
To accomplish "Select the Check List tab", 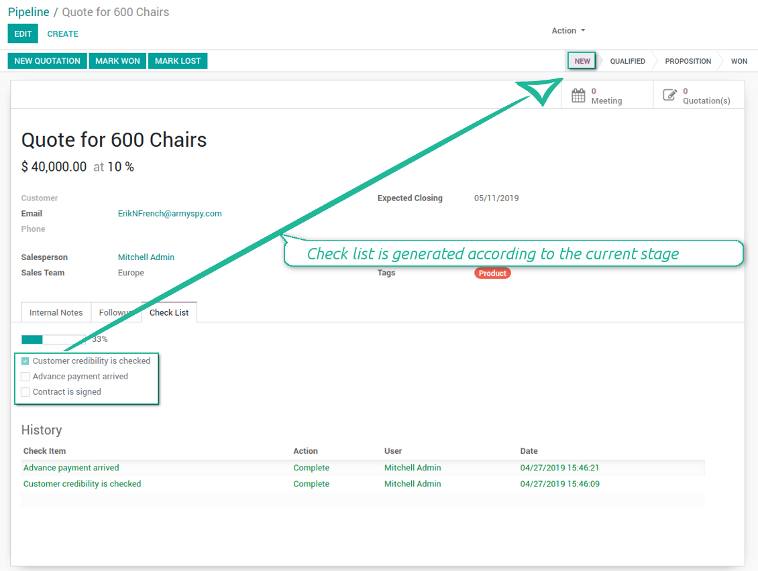I will point(169,312).
